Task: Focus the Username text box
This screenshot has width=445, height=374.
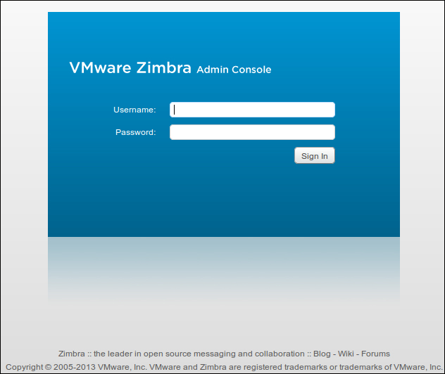Action: tap(252, 110)
